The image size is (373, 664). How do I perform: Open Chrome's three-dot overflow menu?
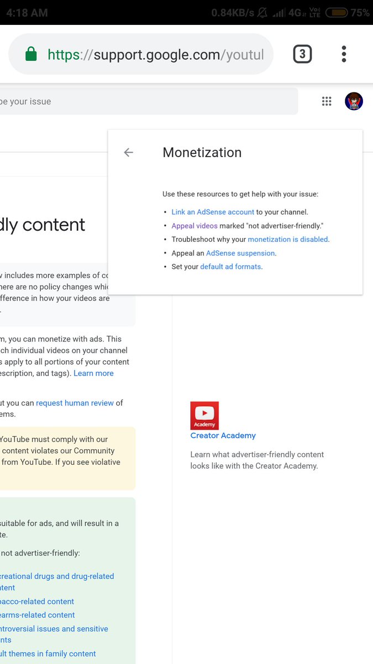pyautogui.click(x=344, y=54)
